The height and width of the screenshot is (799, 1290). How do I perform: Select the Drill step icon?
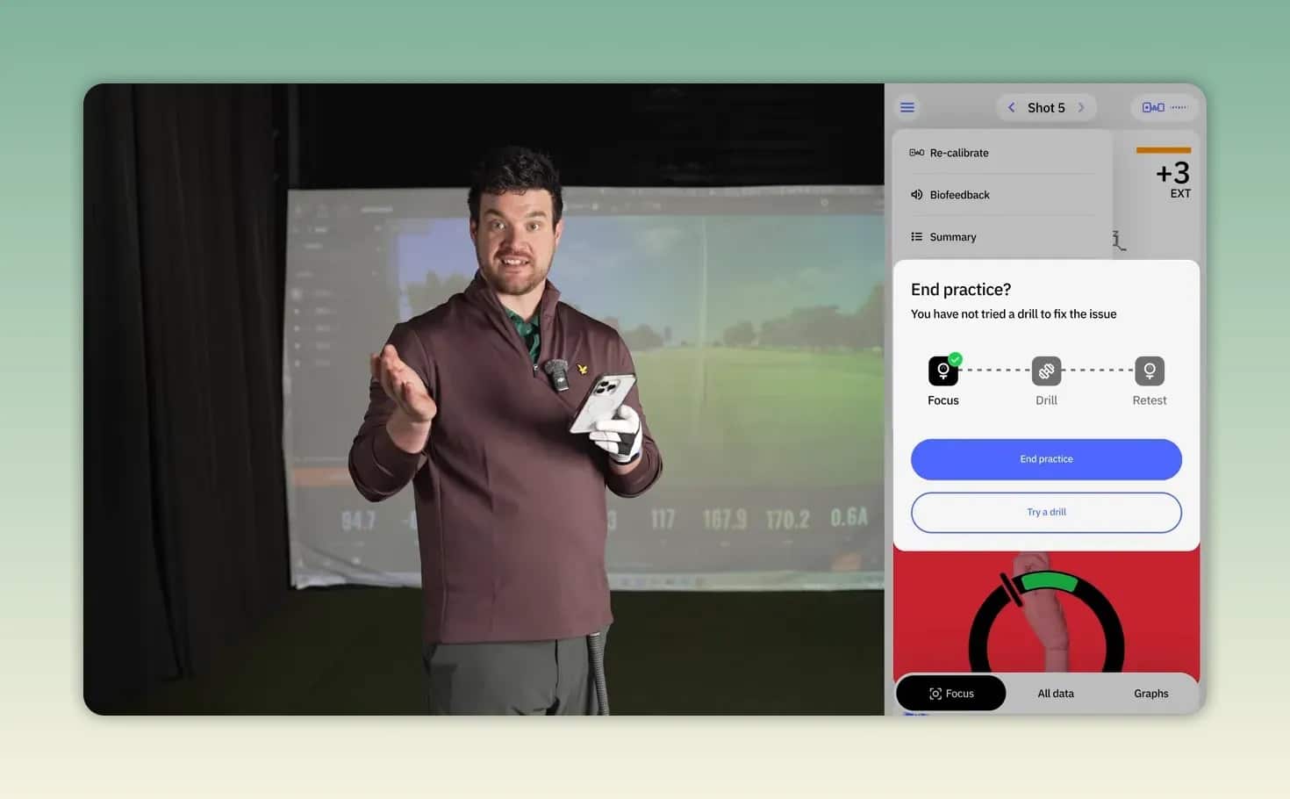1046,371
